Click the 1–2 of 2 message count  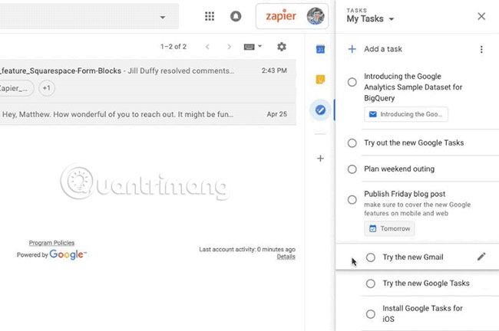[x=173, y=47]
